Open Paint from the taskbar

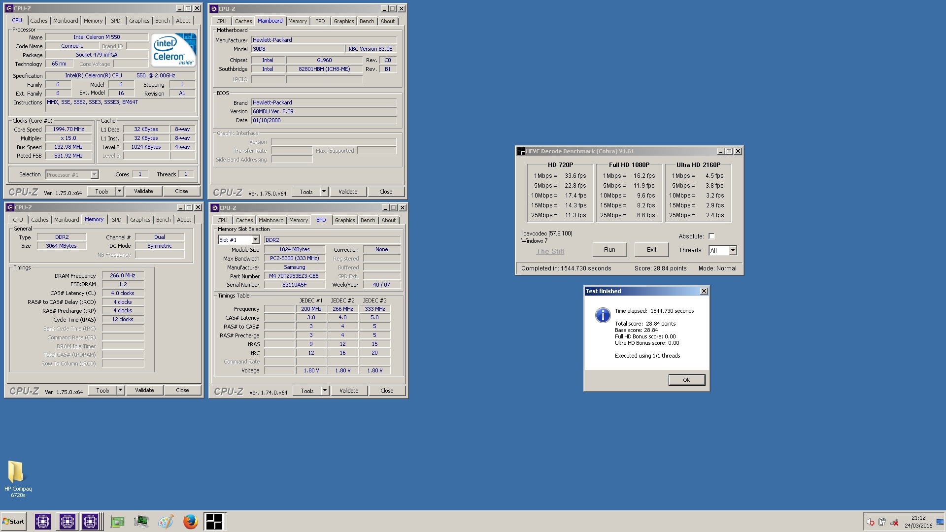coord(166,521)
